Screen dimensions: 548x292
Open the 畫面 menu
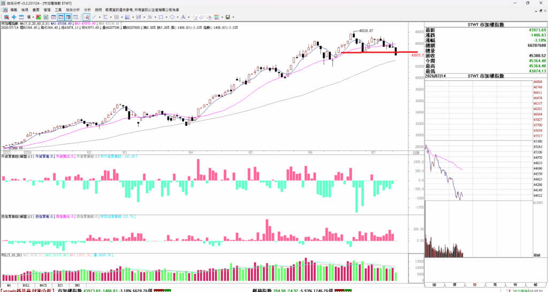(36, 10)
